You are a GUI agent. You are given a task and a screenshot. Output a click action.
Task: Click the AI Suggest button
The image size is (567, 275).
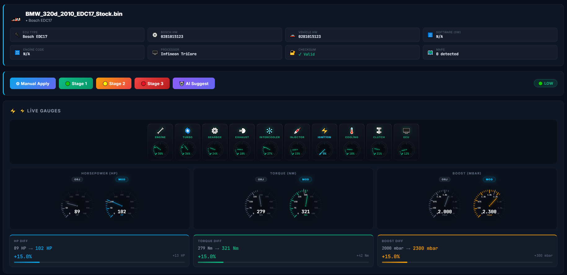coord(194,83)
